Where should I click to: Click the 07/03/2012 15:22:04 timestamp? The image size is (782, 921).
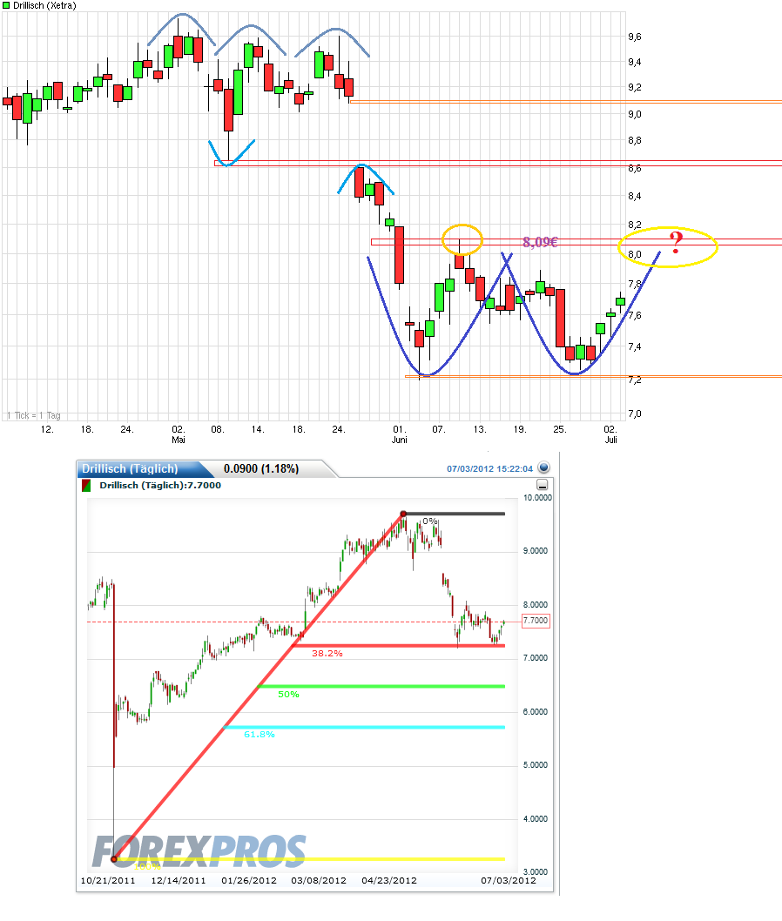coord(489,468)
